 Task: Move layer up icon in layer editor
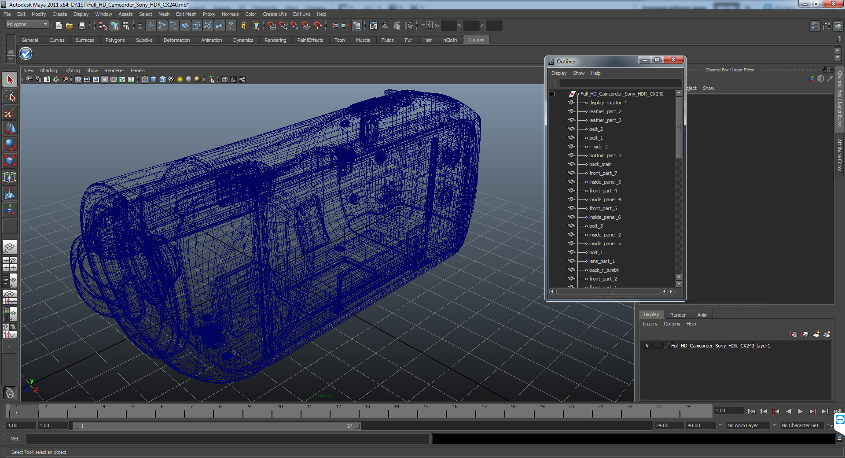794,334
